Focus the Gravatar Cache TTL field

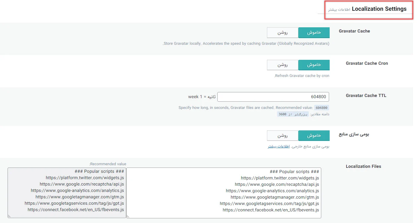[273, 97]
